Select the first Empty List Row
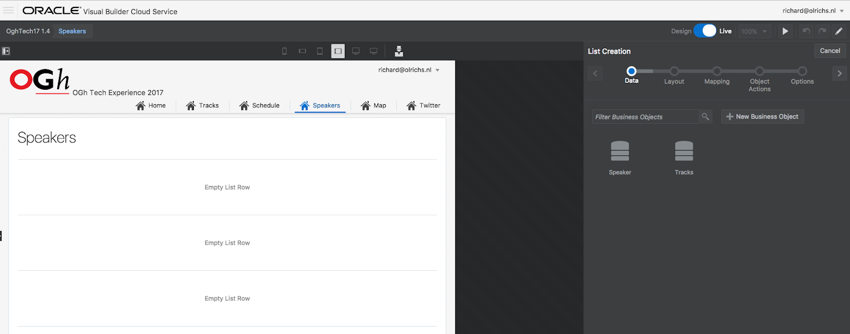Image resolution: width=850 pixels, height=334 pixels. pos(227,187)
